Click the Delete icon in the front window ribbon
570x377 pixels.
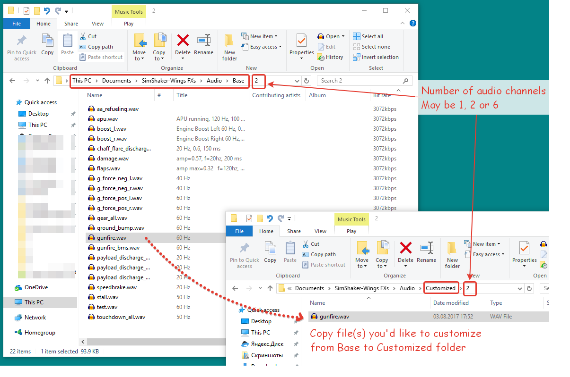coord(405,248)
